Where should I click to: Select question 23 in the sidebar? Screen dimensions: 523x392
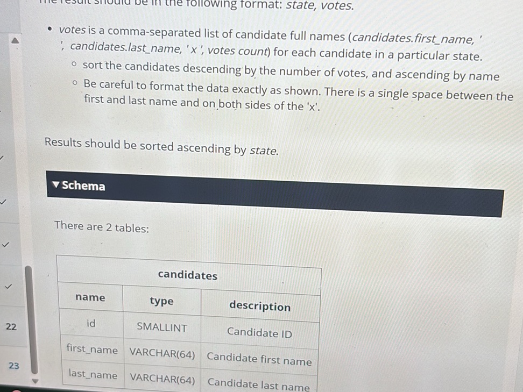point(14,366)
